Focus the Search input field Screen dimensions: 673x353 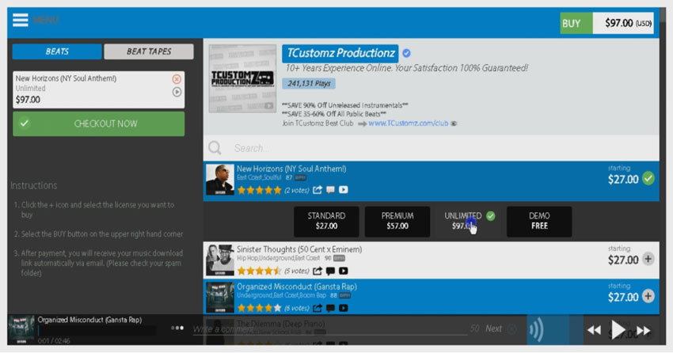coord(444,148)
